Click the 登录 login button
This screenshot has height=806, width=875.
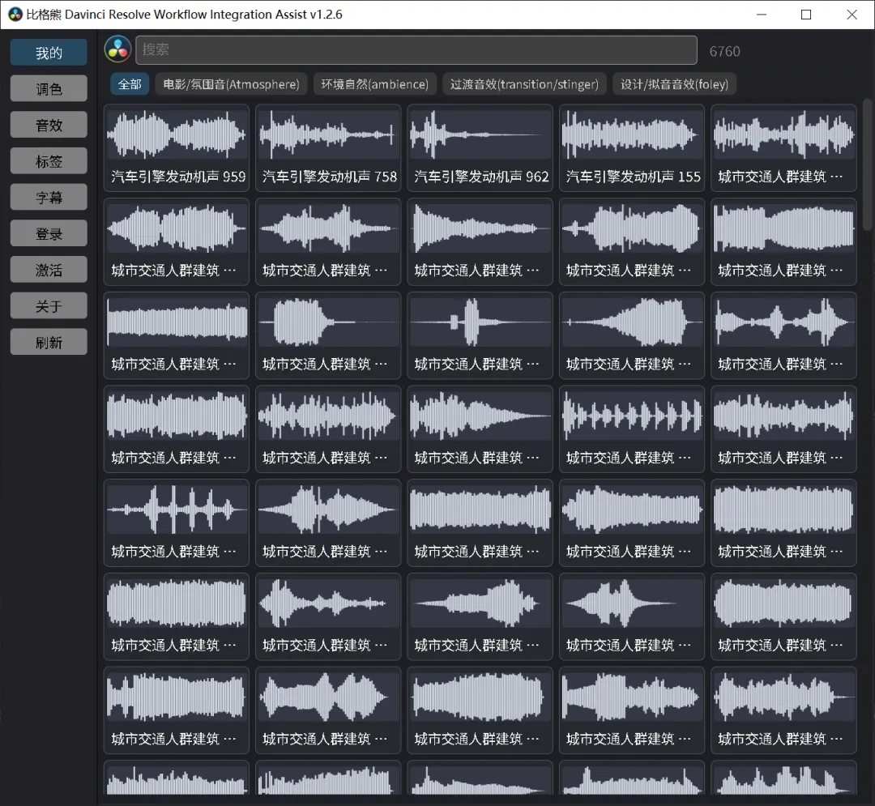49,234
